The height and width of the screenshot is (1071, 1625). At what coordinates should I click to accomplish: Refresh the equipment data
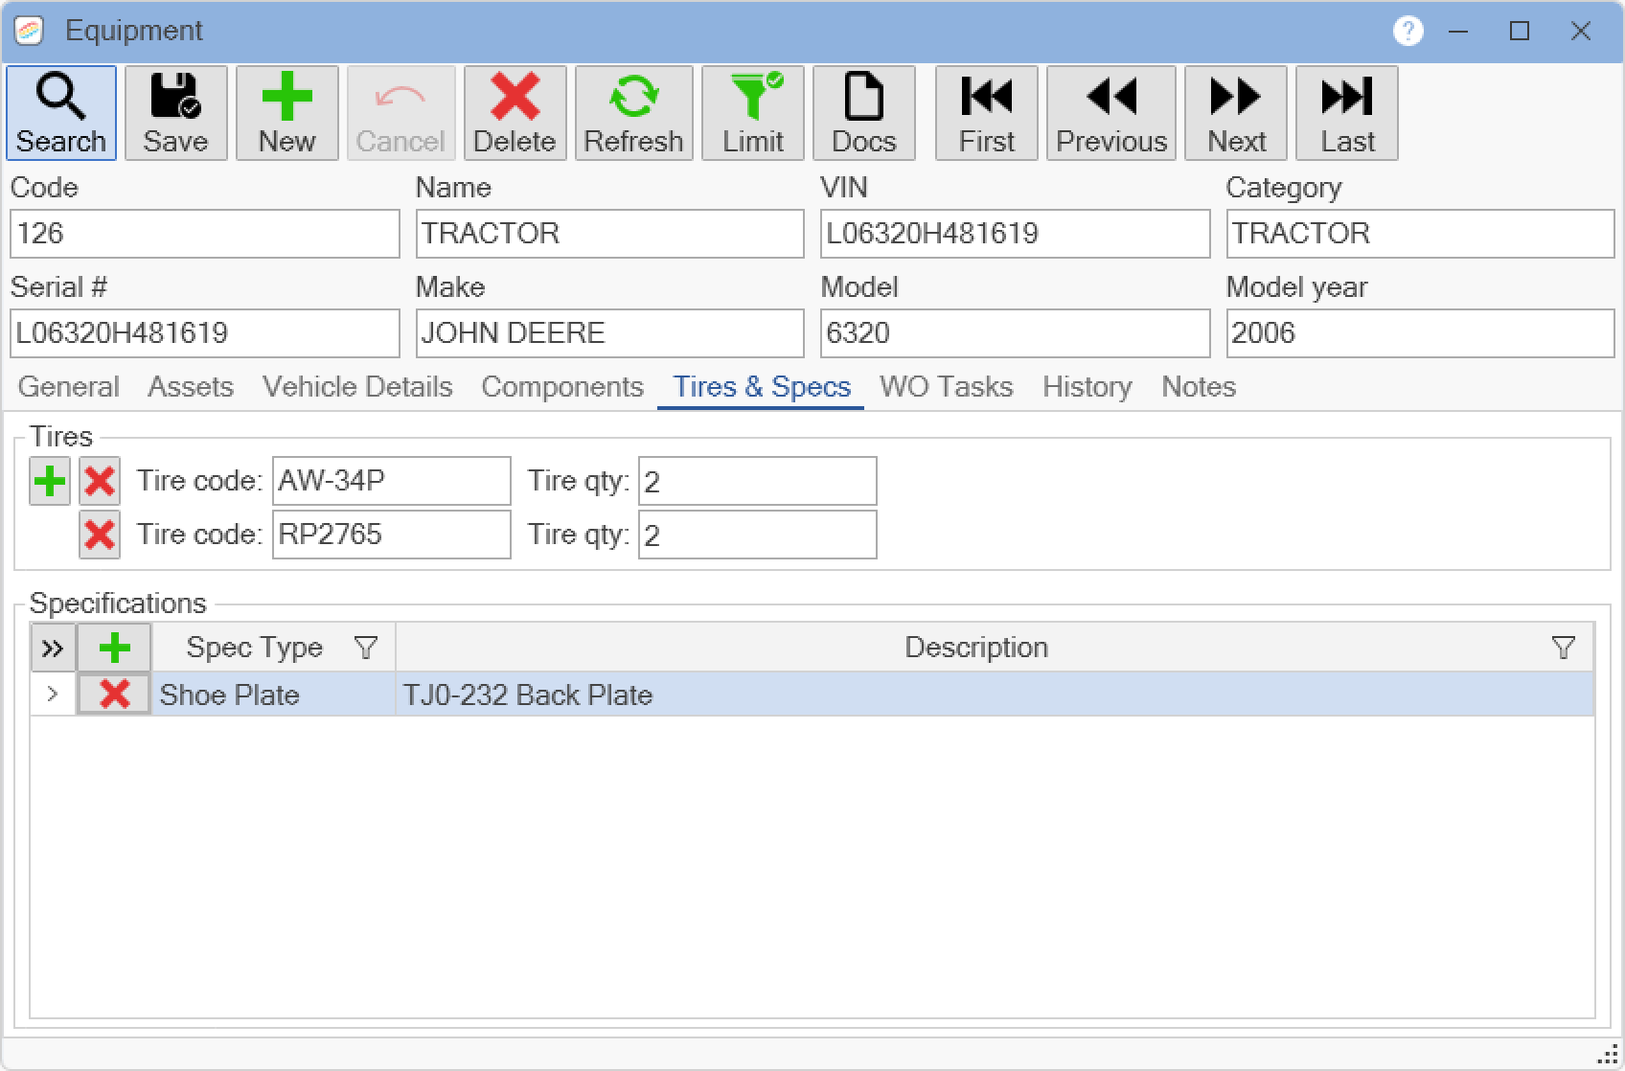[634, 113]
